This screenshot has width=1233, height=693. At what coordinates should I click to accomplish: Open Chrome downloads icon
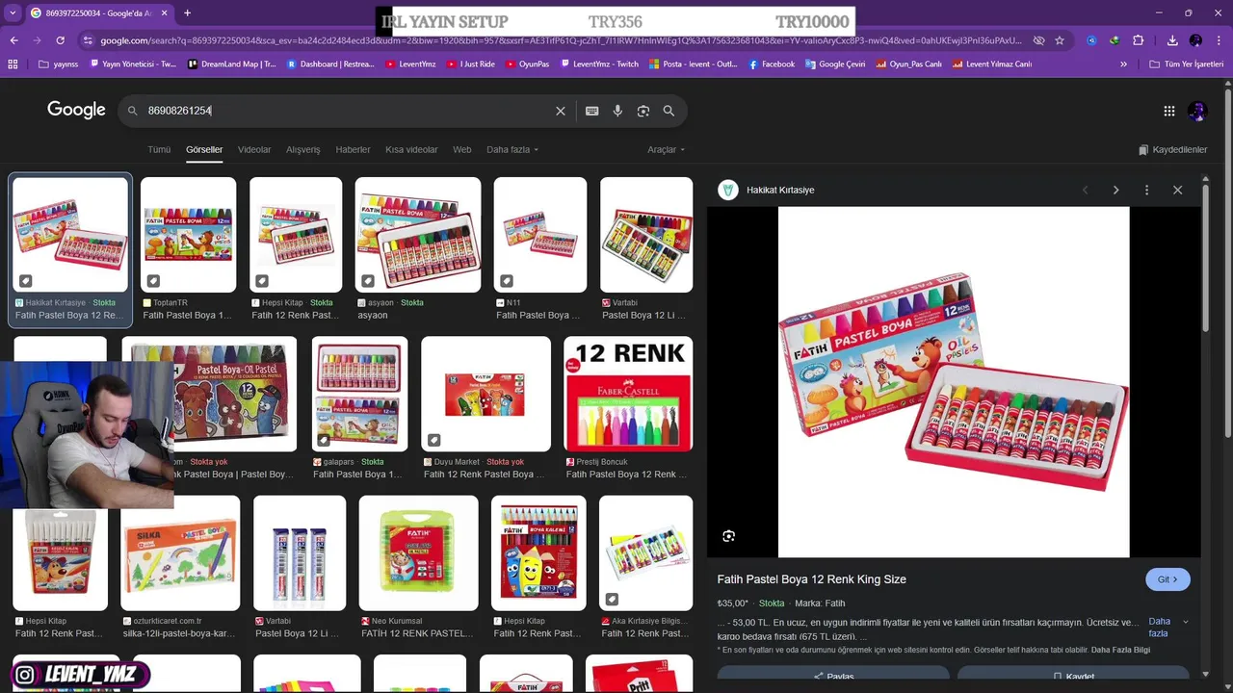pyautogui.click(x=1172, y=40)
